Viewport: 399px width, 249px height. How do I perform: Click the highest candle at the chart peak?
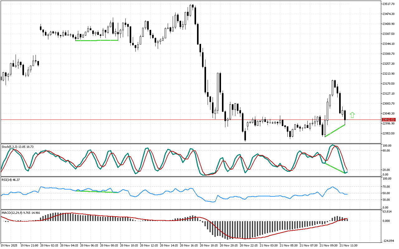pos(193,7)
